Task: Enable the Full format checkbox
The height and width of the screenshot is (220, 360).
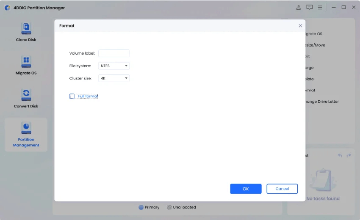Action: [x=72, y=96]
